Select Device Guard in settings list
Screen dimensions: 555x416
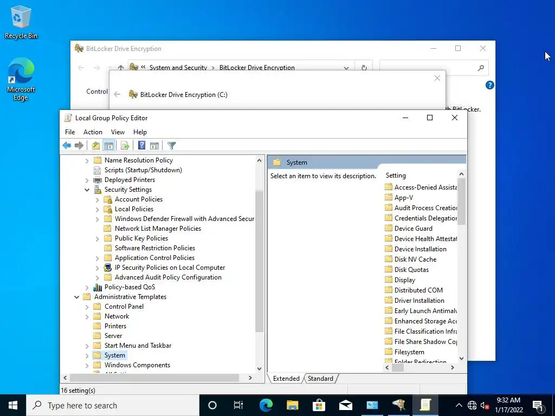click(x=413, y=229)
